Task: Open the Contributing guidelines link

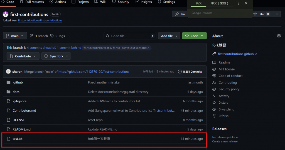Action: pyautogui.click(x=228, y=83)
